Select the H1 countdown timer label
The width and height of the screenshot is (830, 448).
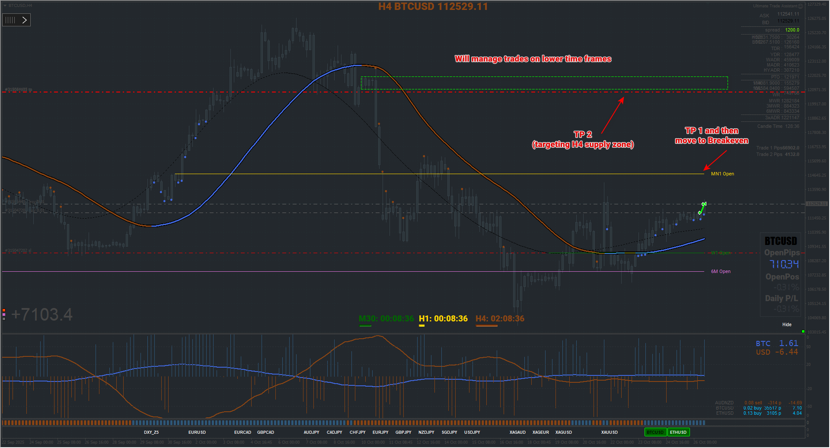pos(443,319)
